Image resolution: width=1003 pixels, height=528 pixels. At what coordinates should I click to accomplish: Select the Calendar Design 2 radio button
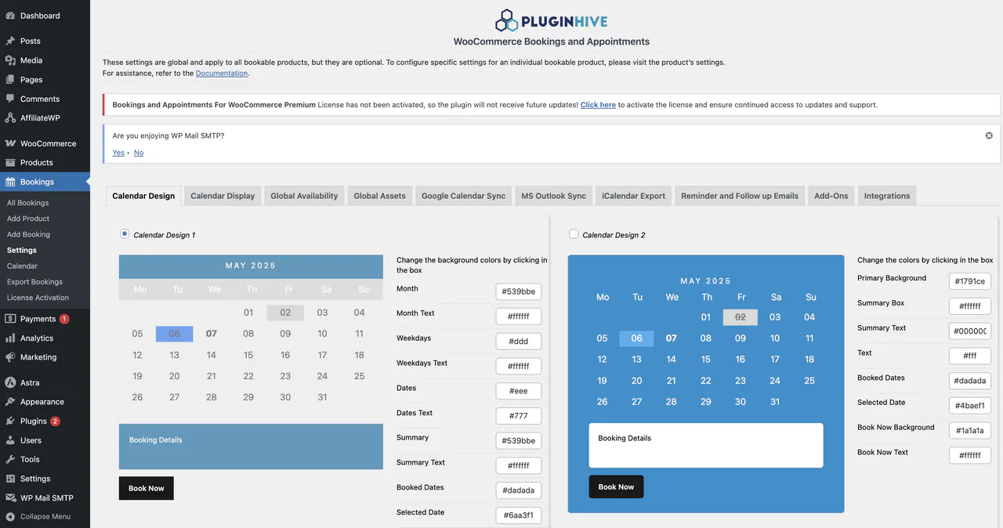click(574, 233)
